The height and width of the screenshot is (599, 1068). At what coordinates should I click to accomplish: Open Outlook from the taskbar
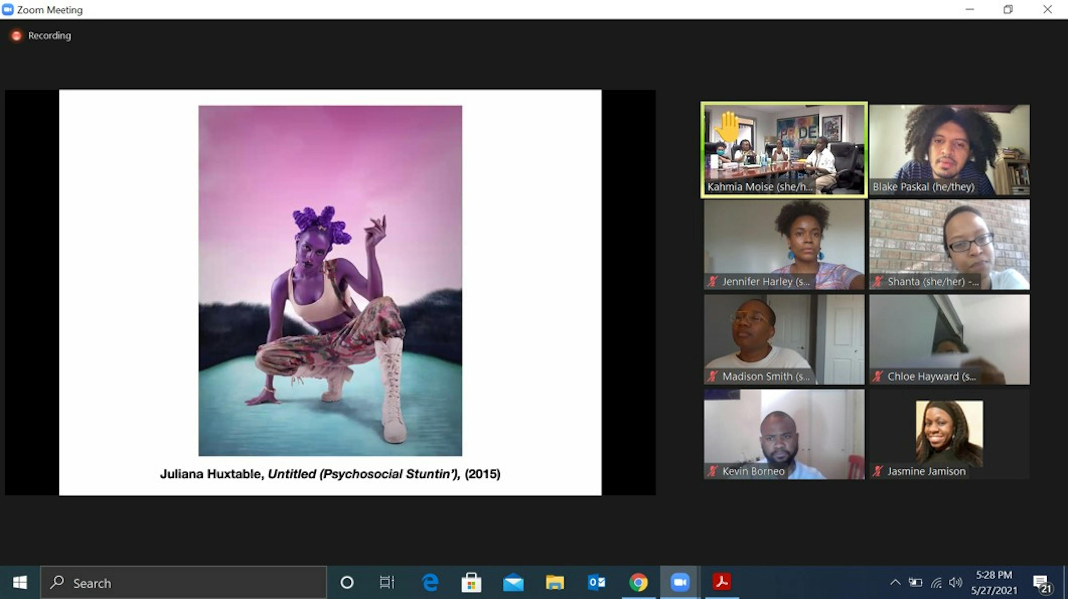[x=596, y=582]
